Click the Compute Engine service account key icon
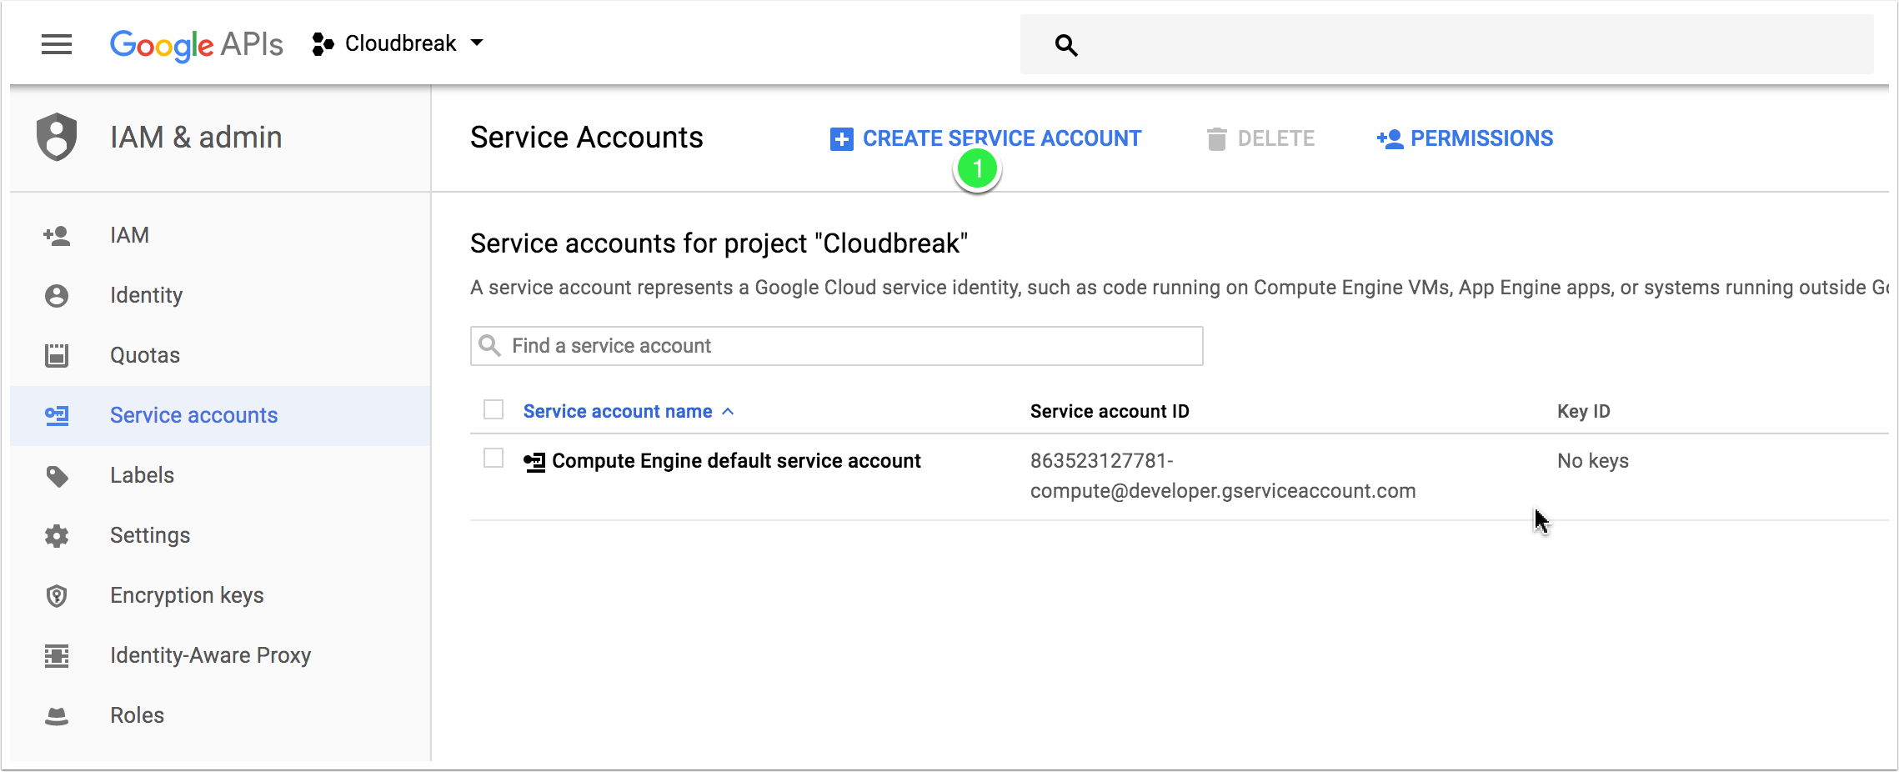The image size is (1899, 772). point(534,461)
